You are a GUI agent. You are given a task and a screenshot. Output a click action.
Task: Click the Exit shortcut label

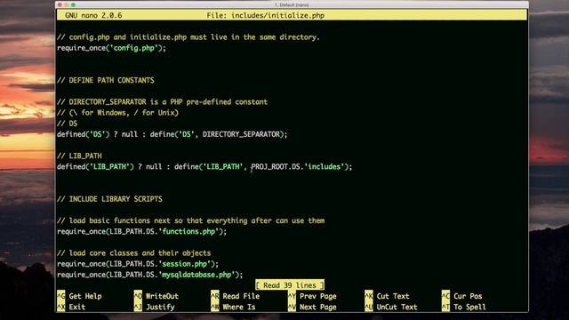click(x=77, y=307)
